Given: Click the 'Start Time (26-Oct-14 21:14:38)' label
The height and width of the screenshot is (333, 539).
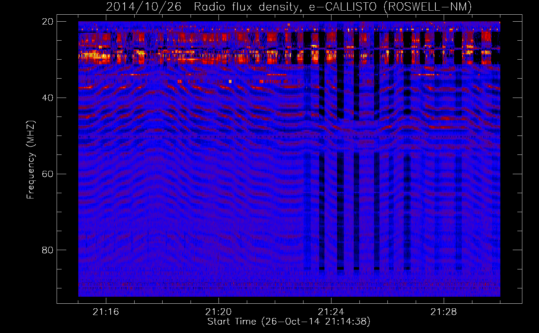Looking at the screenshot, I should pos(289,322).
